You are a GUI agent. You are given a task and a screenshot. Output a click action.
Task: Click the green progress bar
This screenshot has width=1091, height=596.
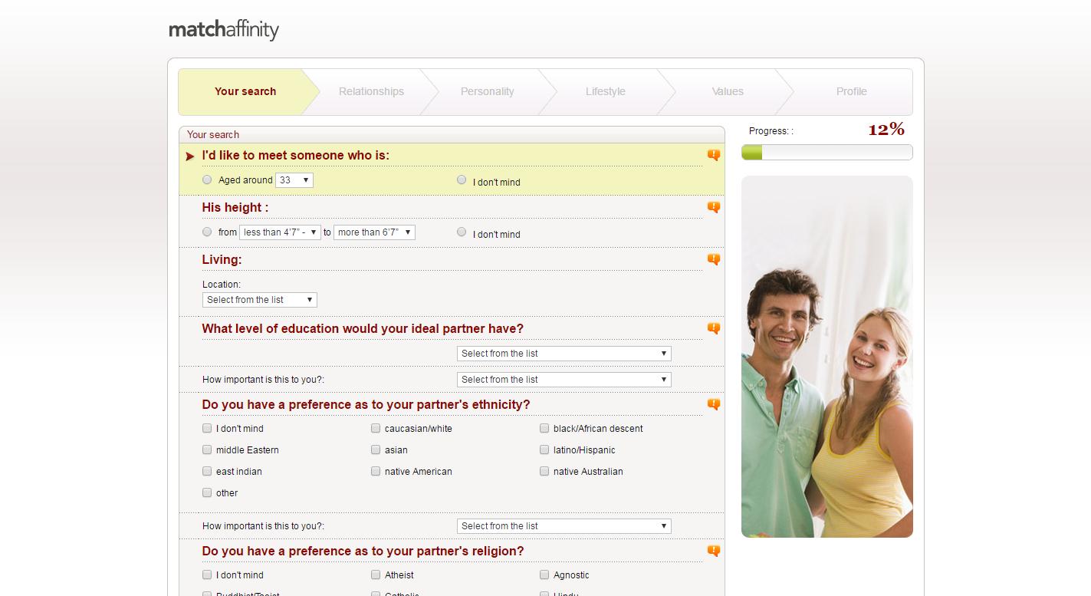tap(827, 153)
